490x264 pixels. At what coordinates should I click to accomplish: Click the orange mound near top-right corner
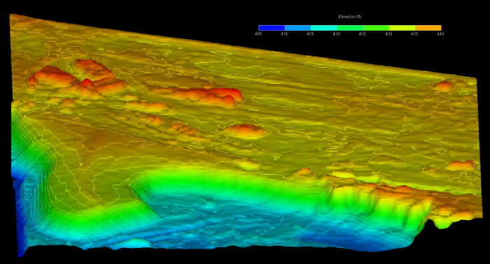point(444,85)
